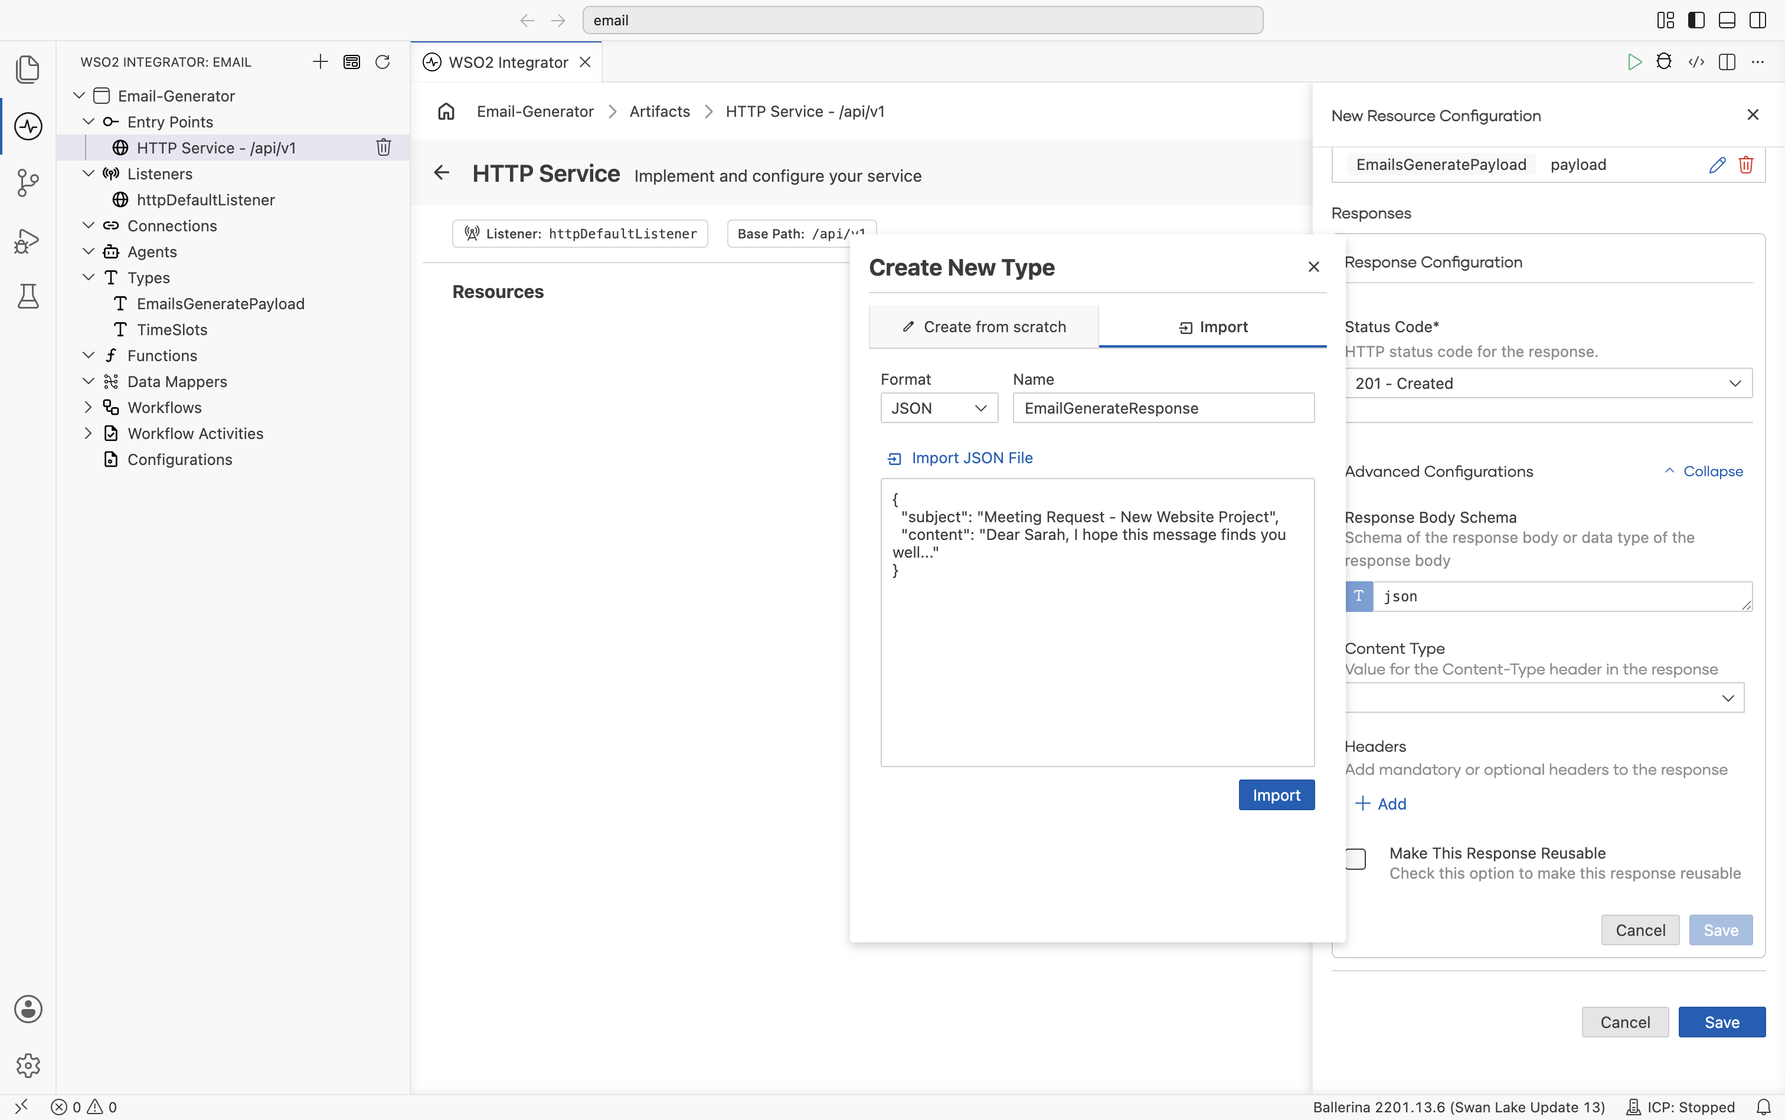Expand the Workflows tree node

pos(88,407)
